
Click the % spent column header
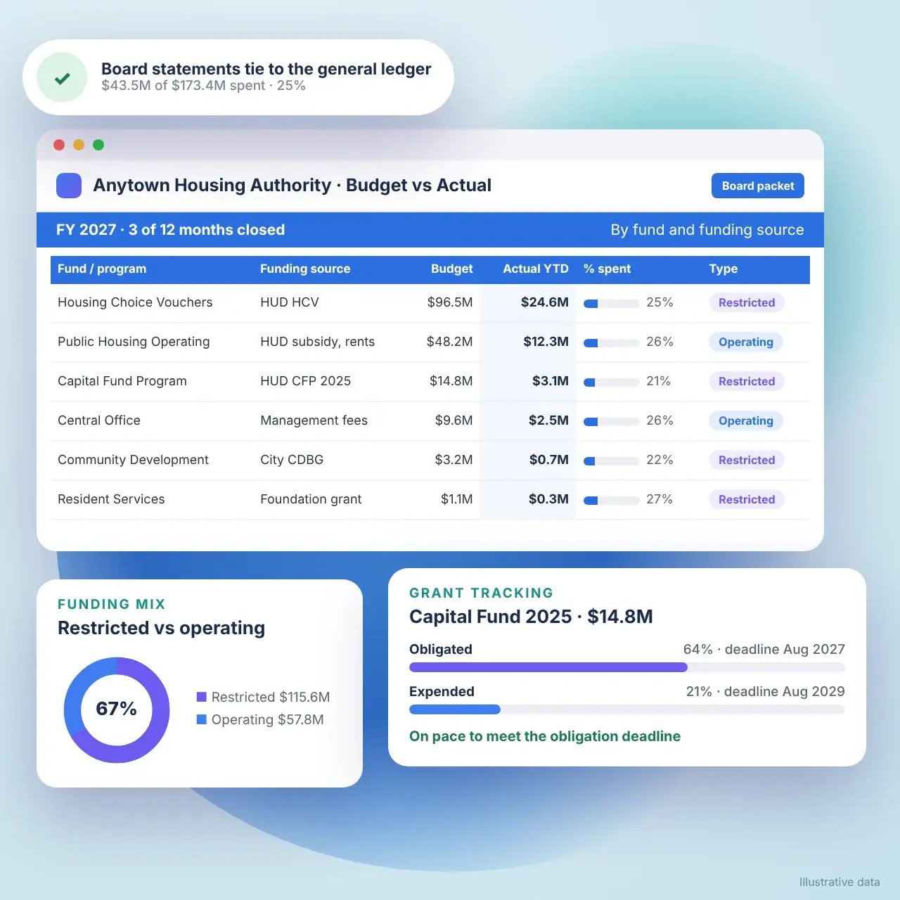point(607,269)
